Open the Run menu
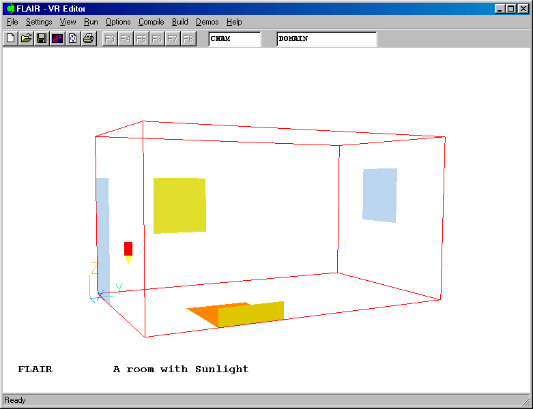The height and width of the screenshot is (409, 533). [91, 22]
